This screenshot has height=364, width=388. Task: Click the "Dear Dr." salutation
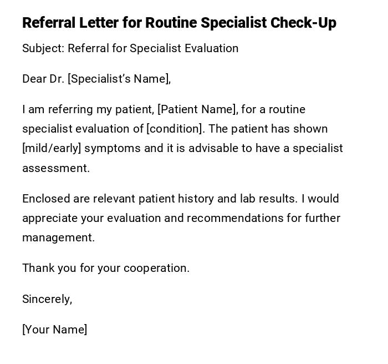43,79
